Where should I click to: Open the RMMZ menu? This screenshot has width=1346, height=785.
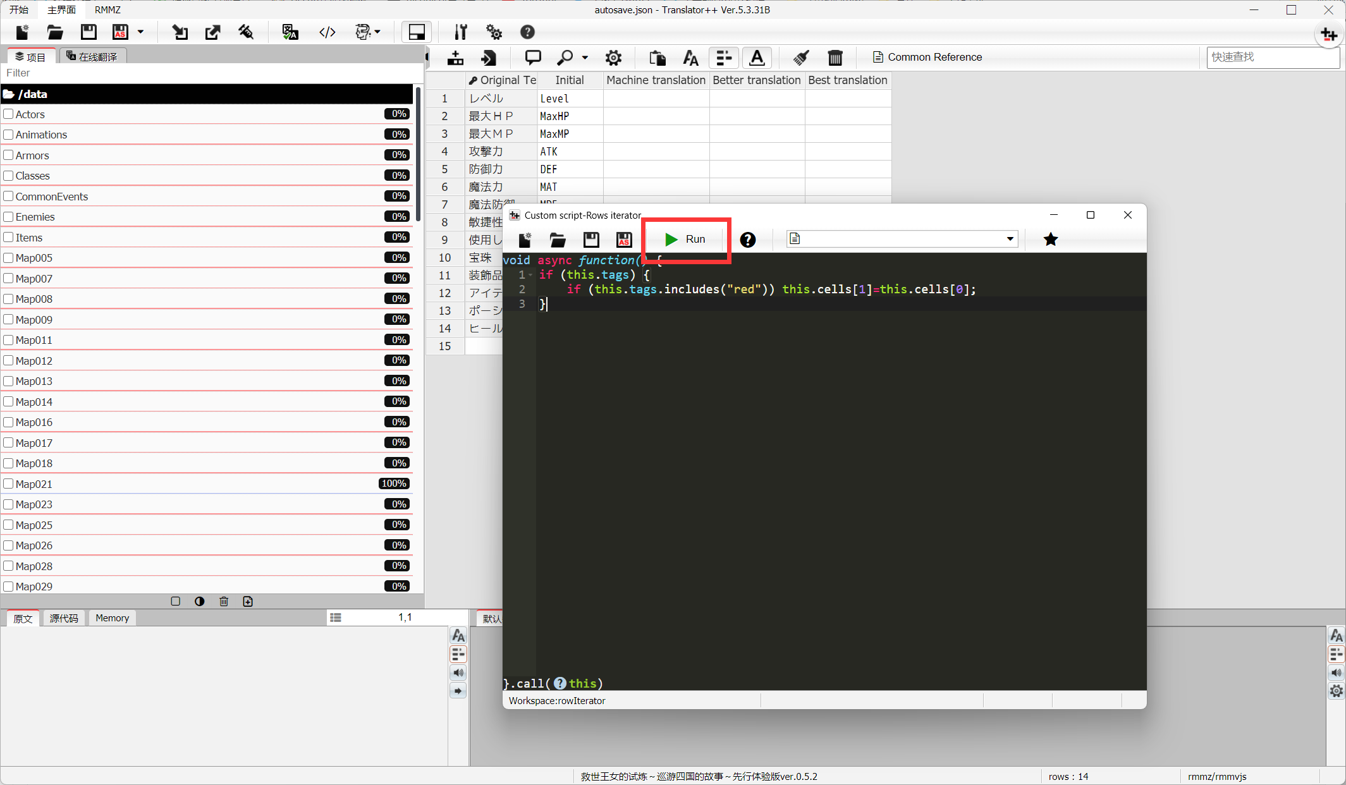pos(107,9)
